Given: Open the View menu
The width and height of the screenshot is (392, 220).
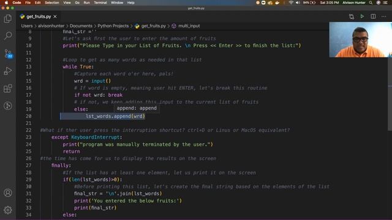Looking at the screenshot, I should click(x=67, y=2).
